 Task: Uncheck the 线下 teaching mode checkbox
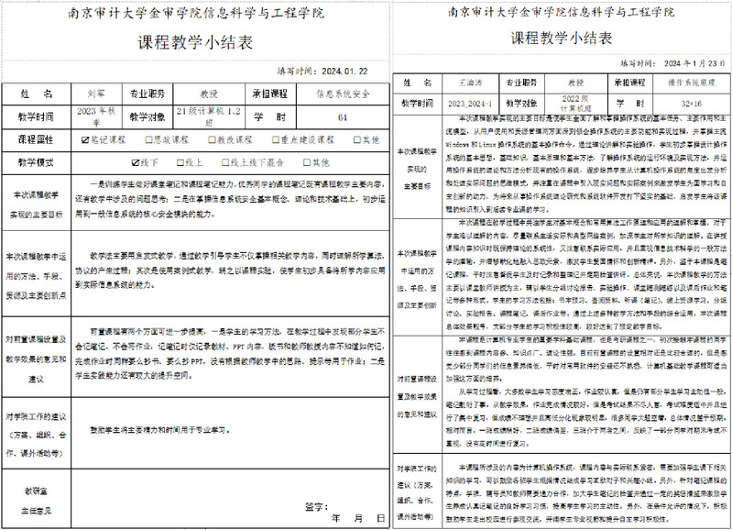[134, 162]
